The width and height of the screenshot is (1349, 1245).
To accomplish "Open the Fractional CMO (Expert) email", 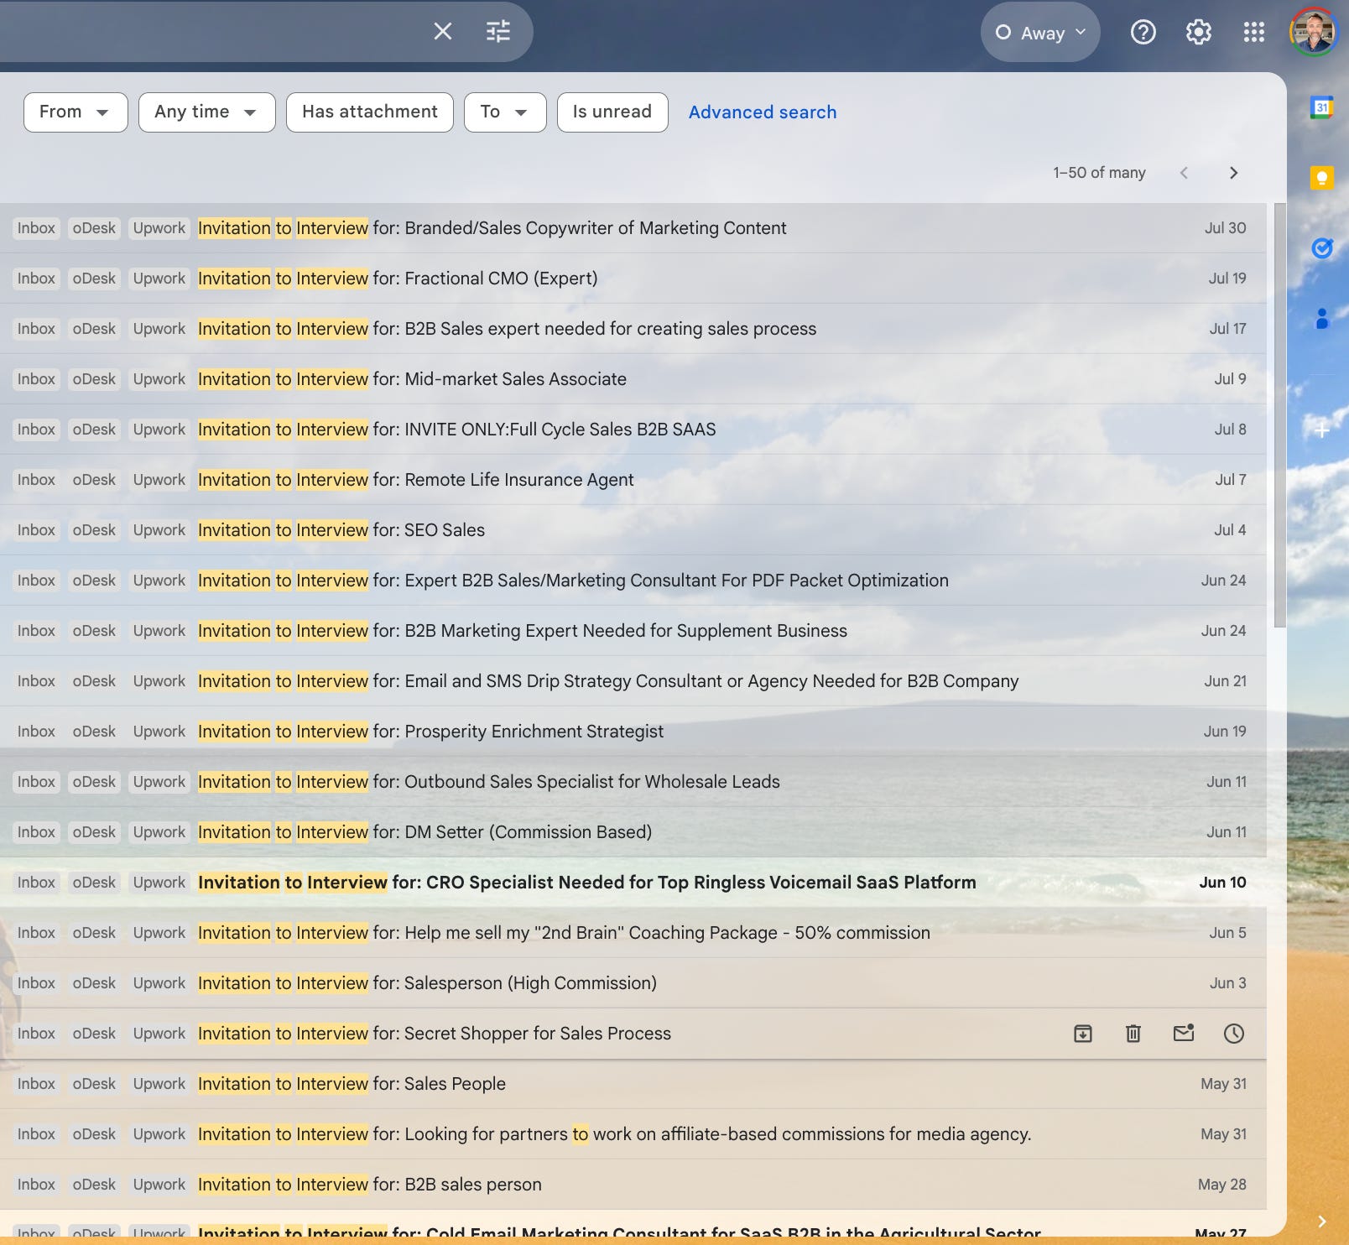I will click(633, 279).
